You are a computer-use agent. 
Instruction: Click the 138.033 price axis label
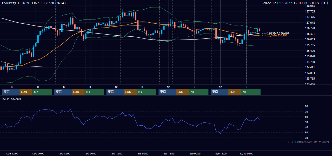pyautogui.click(x=310, y=6)
